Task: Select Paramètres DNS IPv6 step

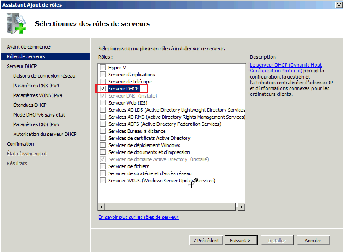Action: [36, 124]
